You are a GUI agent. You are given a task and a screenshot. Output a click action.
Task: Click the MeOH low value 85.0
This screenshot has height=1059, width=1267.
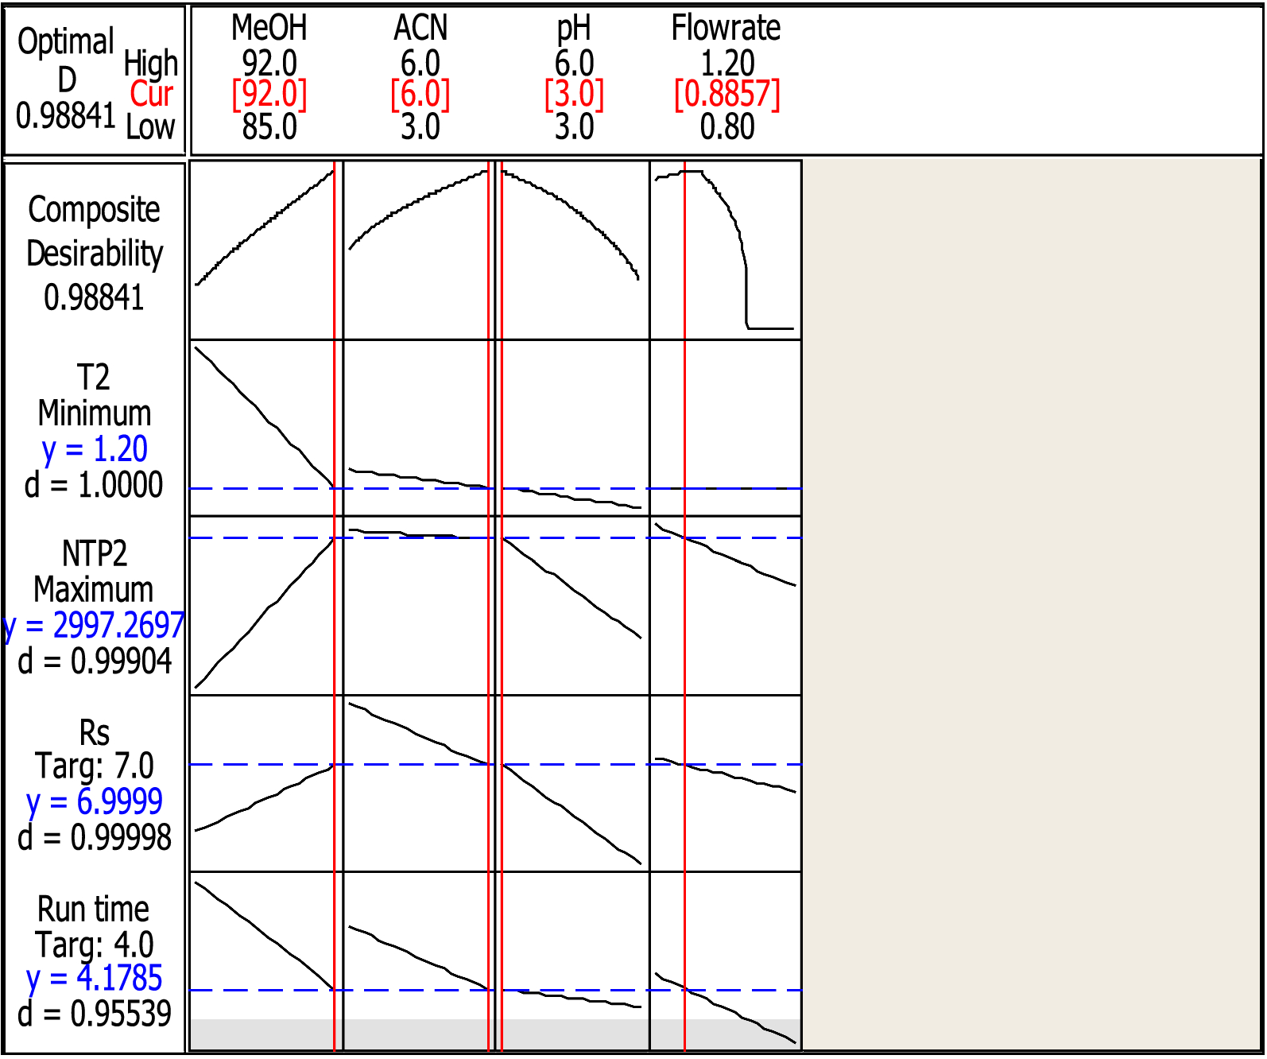point(269,127)
